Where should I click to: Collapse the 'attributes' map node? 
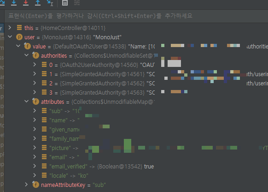[27, 102]
